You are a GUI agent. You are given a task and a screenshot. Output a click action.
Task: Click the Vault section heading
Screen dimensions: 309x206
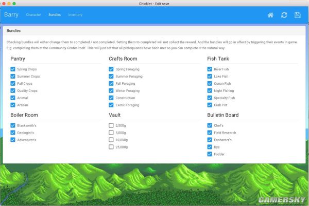(114, 115)
